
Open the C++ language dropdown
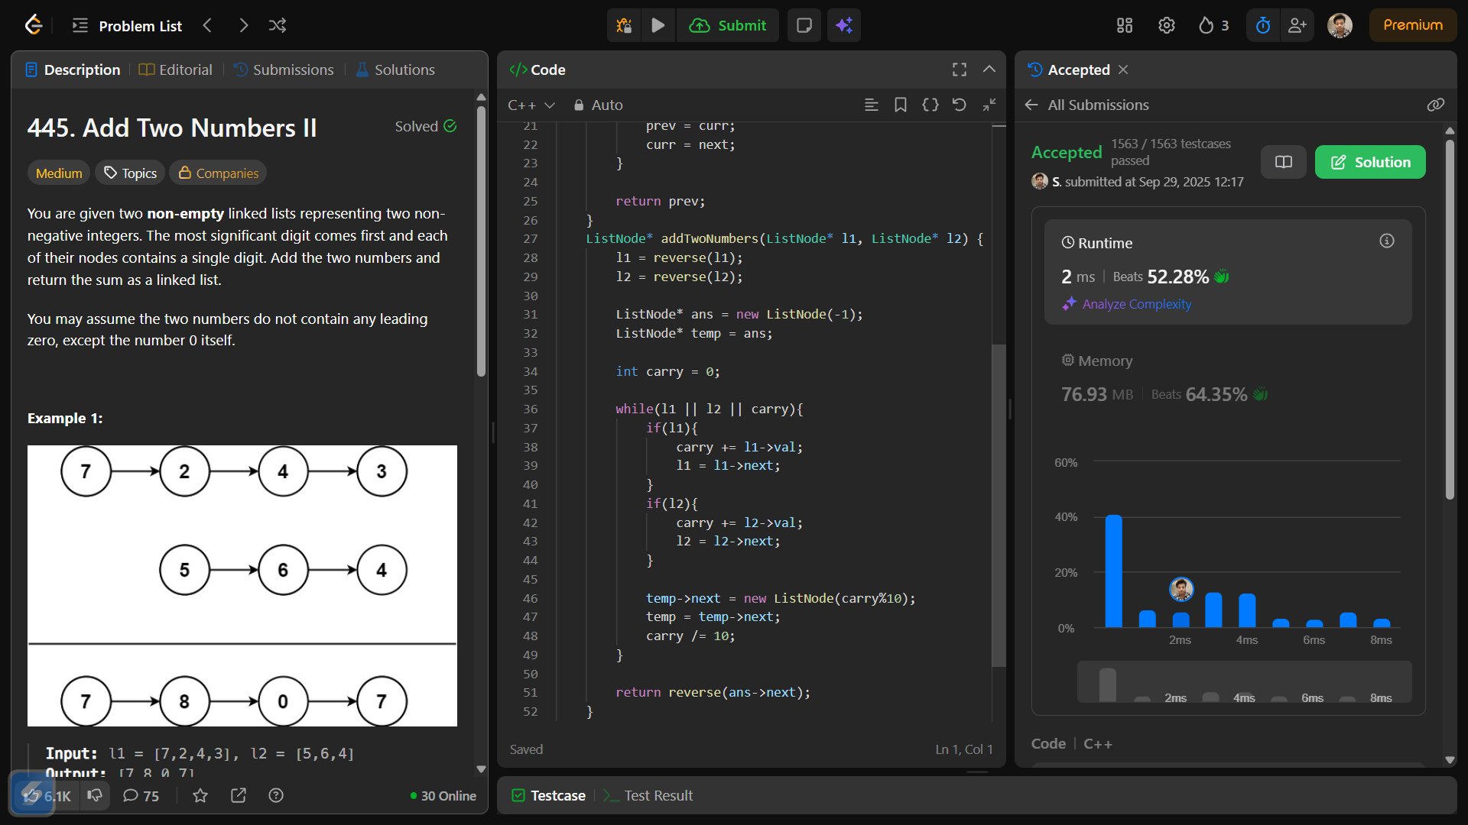pyautogui.click(x=531, y=105)
